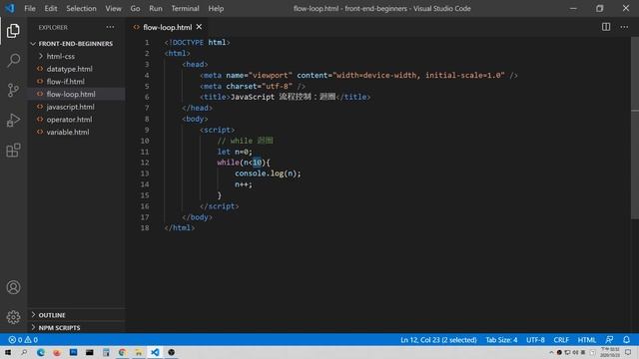Close the flow-loop.html editor tab

pos(199,27)
